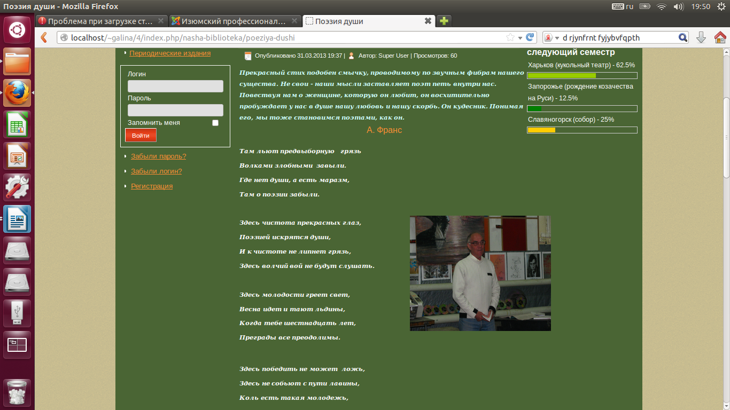Go back with Firefox back arrow
730x410 pixels.
(x=44, y=37)
